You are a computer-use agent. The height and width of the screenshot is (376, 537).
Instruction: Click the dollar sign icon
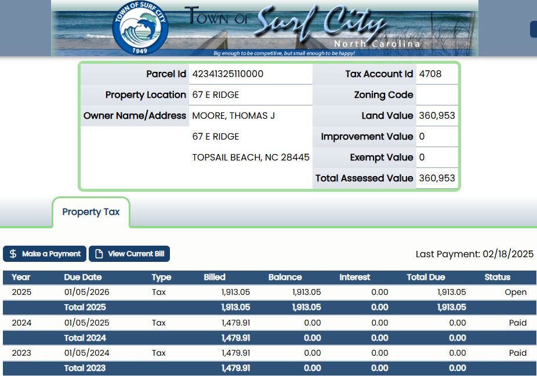(13, 254)
